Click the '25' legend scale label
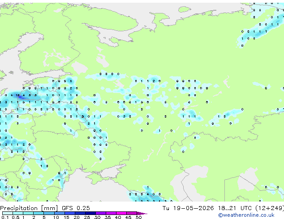The image size is (284, 219). point(87,217)
